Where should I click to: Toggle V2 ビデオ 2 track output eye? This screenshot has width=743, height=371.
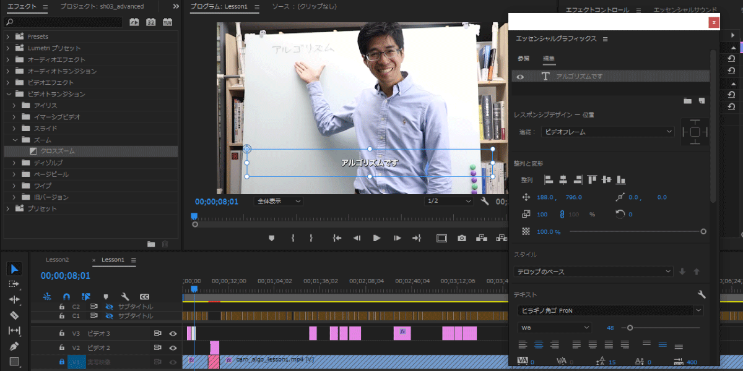(x=173, y=348)
